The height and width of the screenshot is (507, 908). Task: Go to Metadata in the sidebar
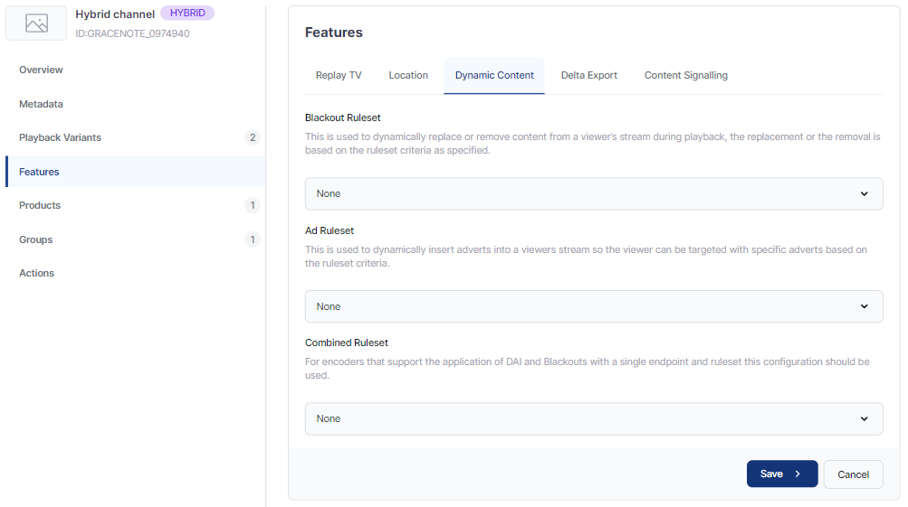point(41,104)
